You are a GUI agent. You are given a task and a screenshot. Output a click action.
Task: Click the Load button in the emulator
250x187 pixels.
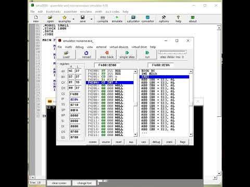click(x=66, y=55)
